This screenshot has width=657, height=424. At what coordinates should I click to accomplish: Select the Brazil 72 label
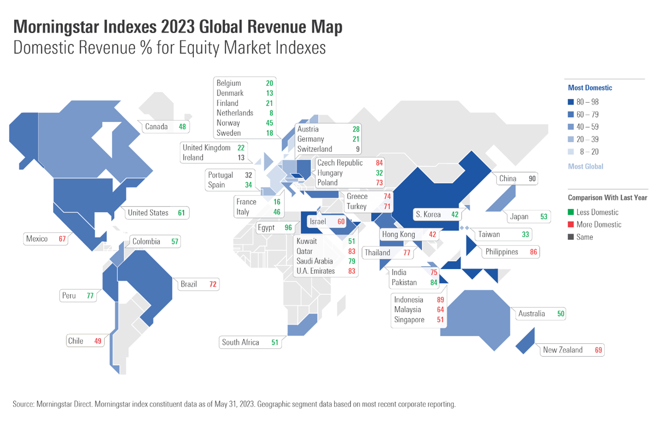tap(198, 284)
